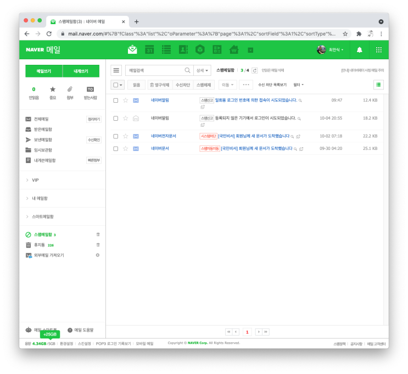Star the 네이버전자문서 mail
This screenshot has height=374, width=408.
coord(125,136)
